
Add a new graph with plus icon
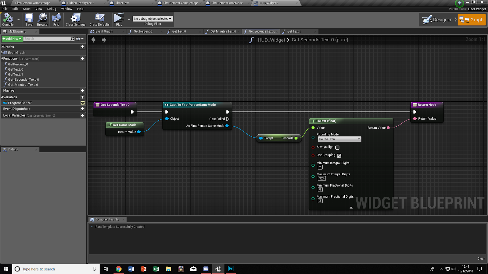pyautogui.click(x=82, y=47)
